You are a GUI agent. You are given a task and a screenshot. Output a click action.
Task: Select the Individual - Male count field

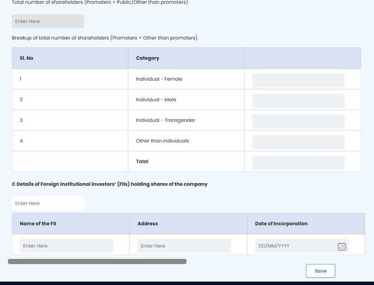(298, 101)
